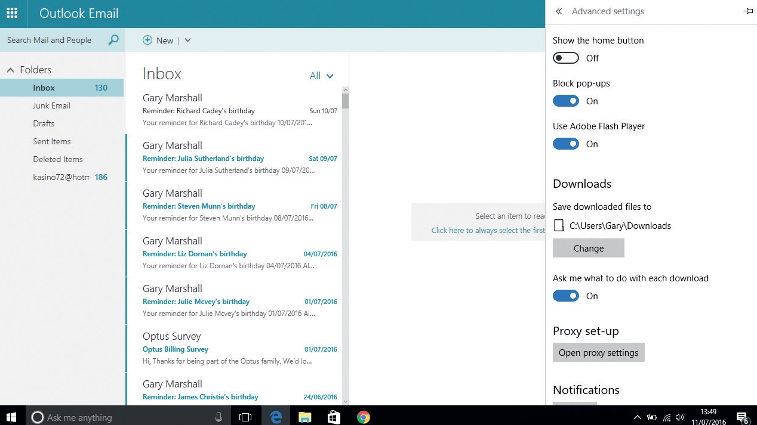Show hidden system tray icons
The width and height of the screenshot is (757, 425).
pyautogui.click(x=637, y=418)
